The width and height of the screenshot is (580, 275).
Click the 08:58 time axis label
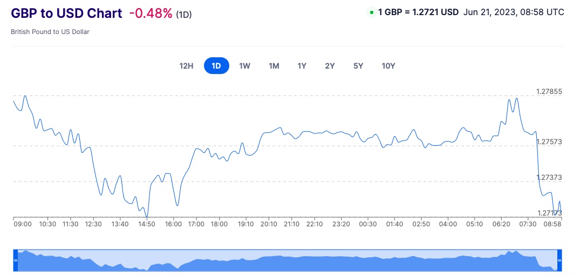click(x=554, y=224)
